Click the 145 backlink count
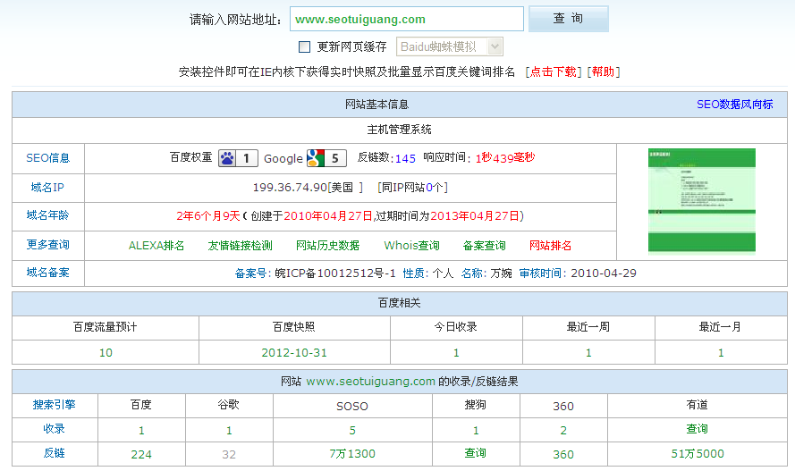 point(405,158)
